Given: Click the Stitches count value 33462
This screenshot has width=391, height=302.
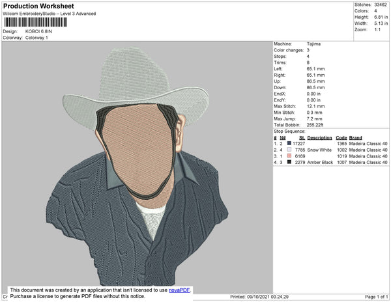Looking at the screenshot, I should tap(381, 6).
